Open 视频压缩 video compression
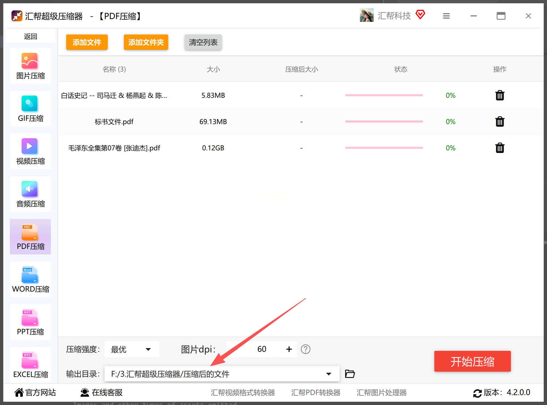The image size is (547, 405). tap(30, 151)
